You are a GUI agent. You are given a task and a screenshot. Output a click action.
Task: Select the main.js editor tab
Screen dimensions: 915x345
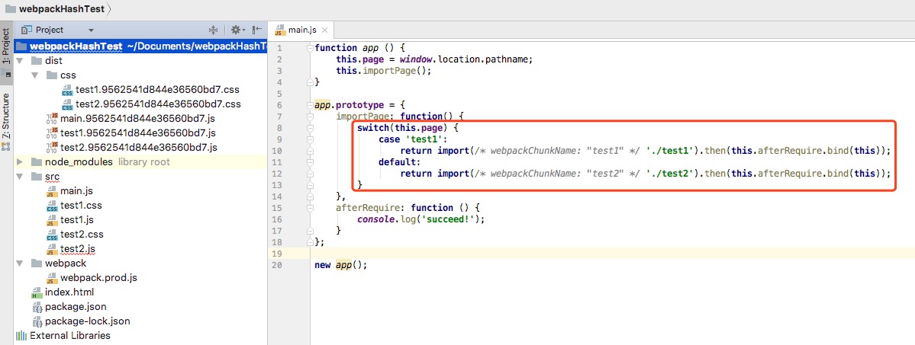pos(301,30)
